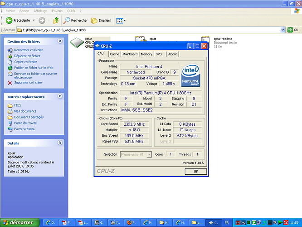Screen dimensions: 302x227
Task: Switch to the Mainboard tab
Action: point(130,54)
